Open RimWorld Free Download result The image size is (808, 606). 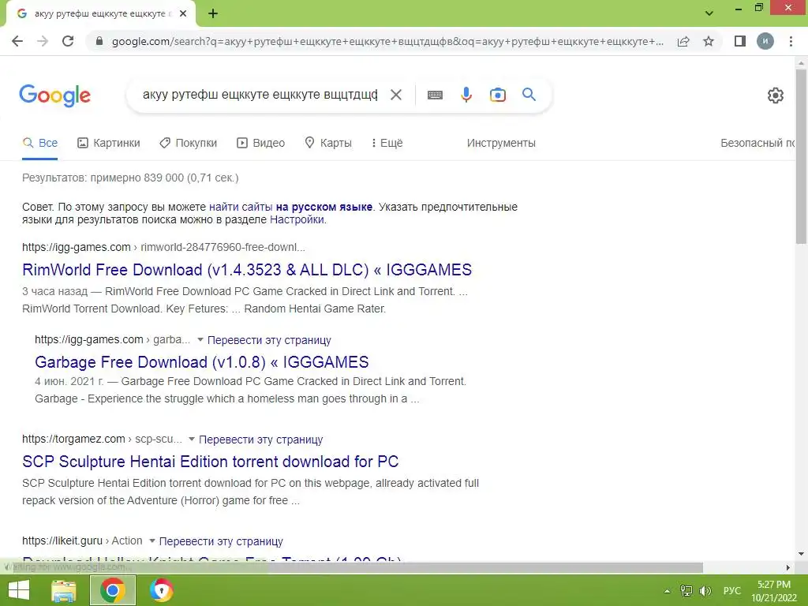click(247, 270)
